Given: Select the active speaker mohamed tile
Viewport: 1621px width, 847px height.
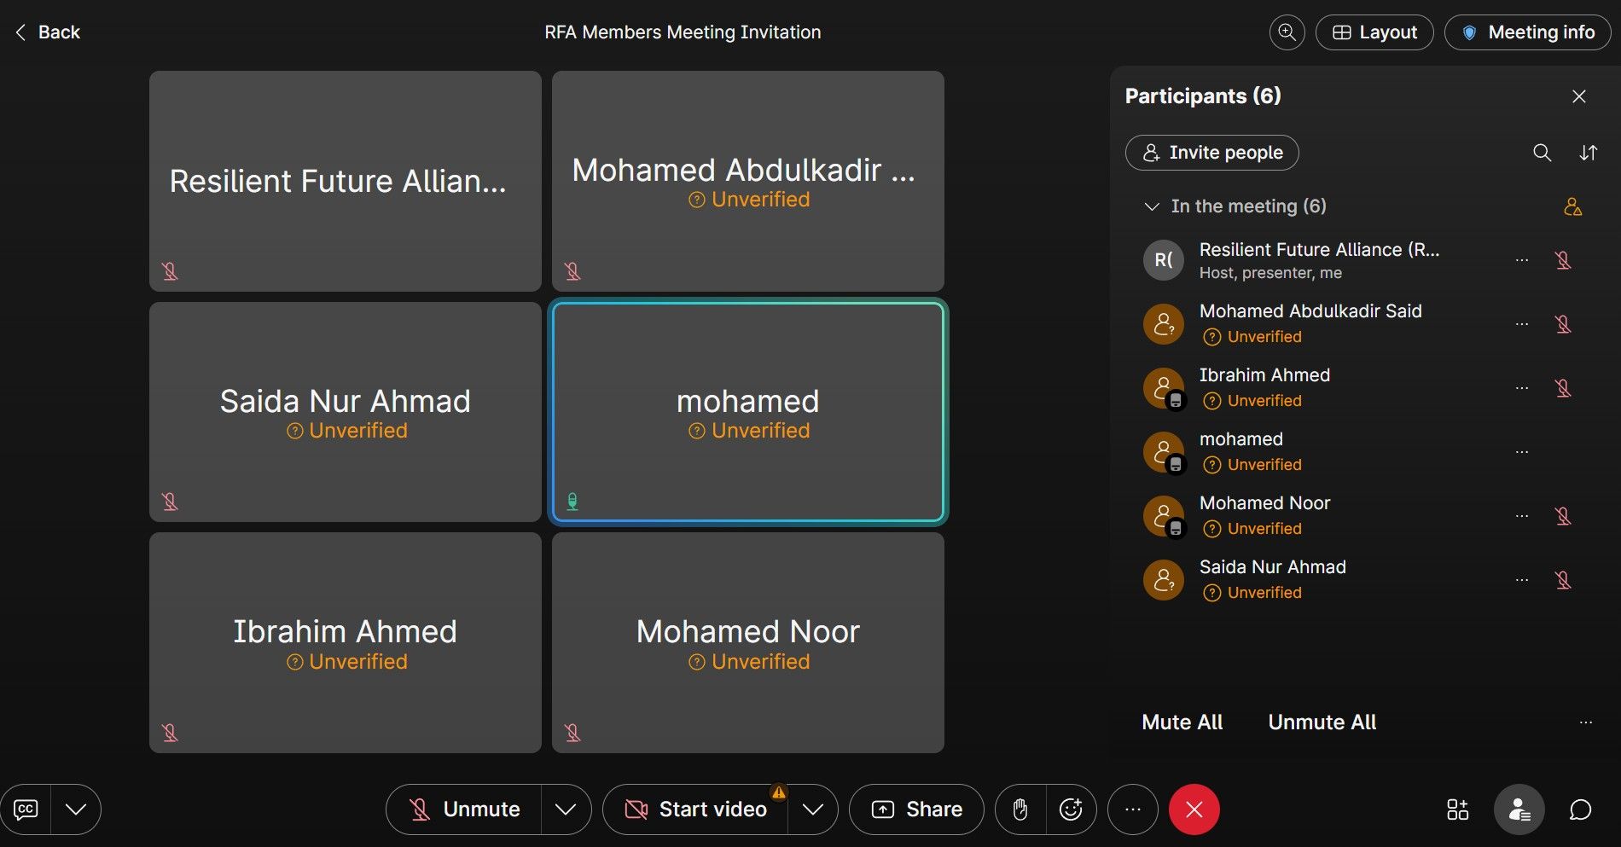Looking at the screenshot, I should click(748, 412).
